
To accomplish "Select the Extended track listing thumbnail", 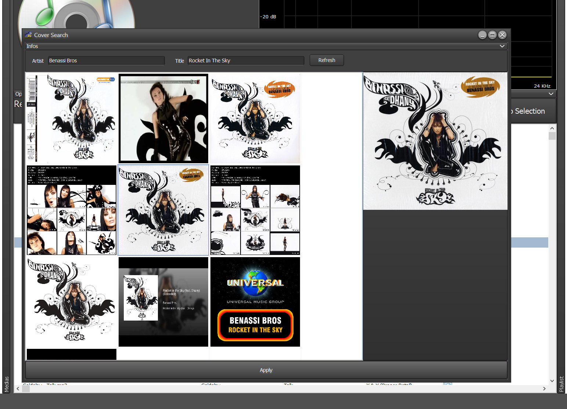I will (163, 302).
